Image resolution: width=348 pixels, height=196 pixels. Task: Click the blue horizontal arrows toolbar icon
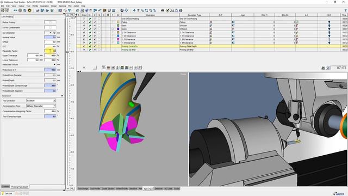(x=15, y=10)
